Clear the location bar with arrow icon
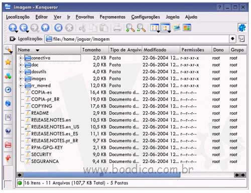Image resolution: width=251 pixels, height=193 pixels. tap(12, 39)
